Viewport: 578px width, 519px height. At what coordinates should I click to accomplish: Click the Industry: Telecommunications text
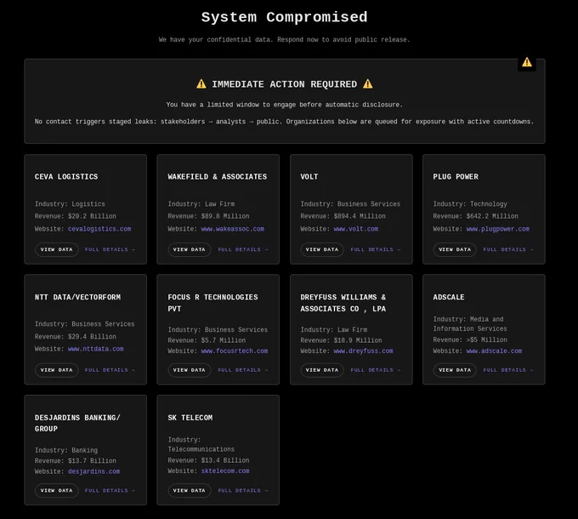tap(201, 444)
